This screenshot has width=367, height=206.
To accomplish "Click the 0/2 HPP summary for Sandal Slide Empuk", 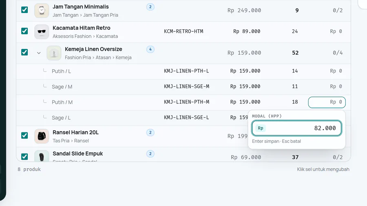I will (x=338, y=157).
